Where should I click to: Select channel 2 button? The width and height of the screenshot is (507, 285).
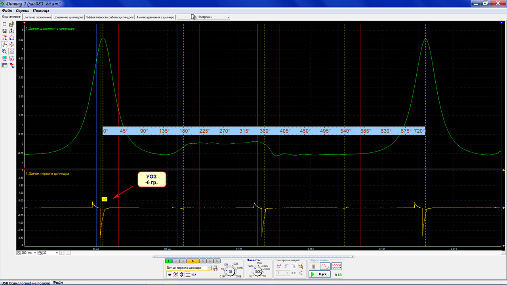click(x=175, y=261)
